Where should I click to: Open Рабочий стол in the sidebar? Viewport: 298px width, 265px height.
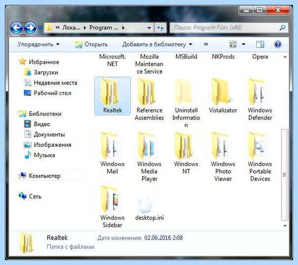coord(48,93)
